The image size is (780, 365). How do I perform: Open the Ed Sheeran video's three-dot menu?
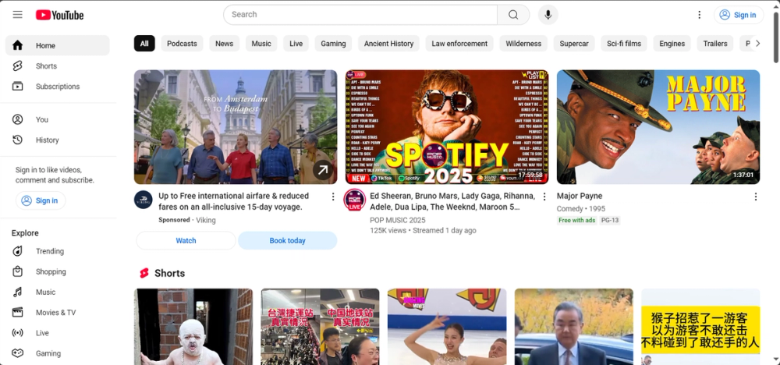point(544,197)
